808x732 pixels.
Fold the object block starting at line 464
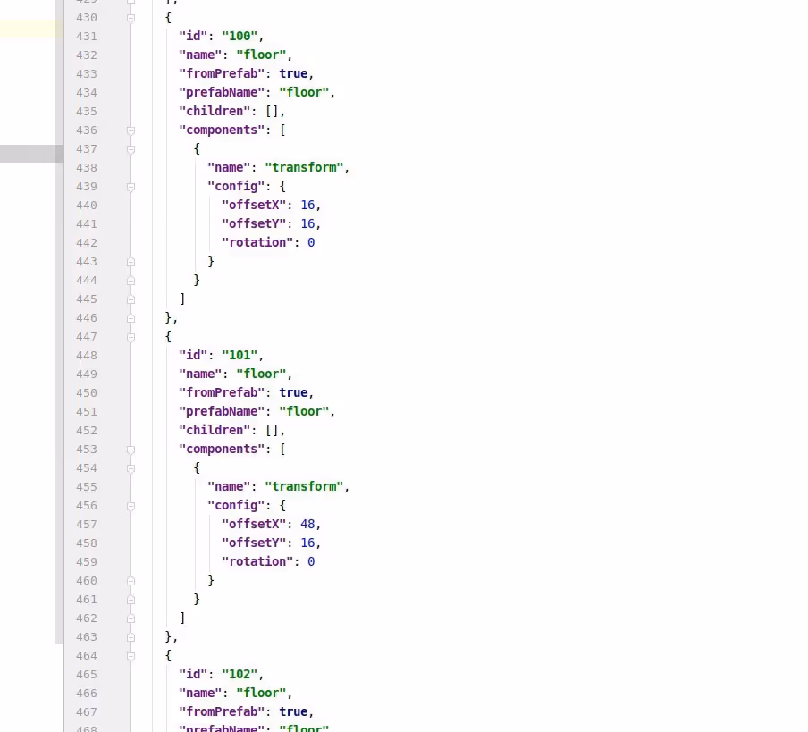coord(131,656)
